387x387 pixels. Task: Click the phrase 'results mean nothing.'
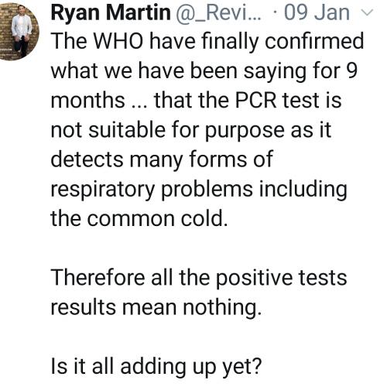156,308
